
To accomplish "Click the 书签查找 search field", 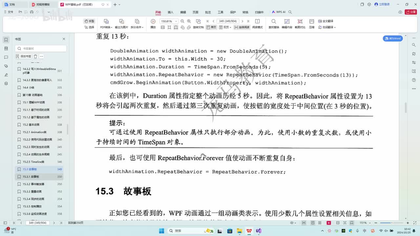I will (x=41, y=49).
